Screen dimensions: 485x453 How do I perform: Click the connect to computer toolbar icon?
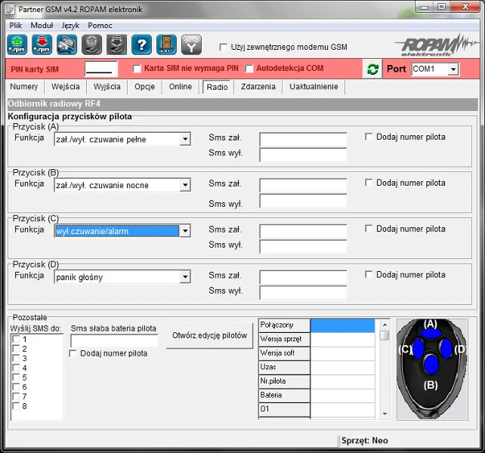pyautogui.click(x=66, y=45)
